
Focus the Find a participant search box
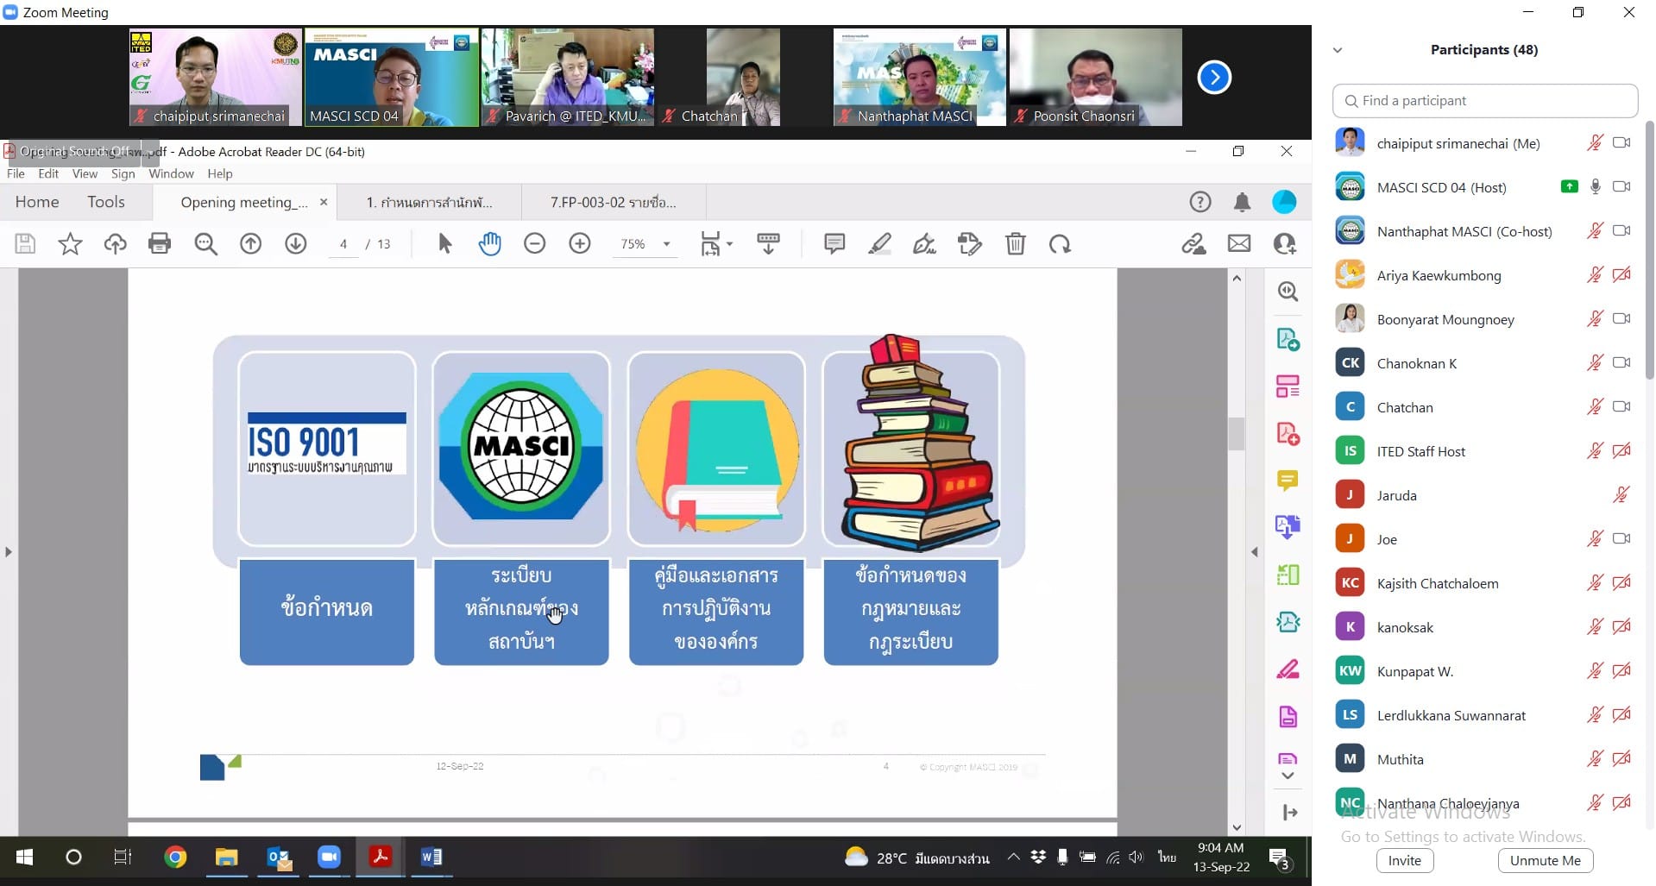pos(1485,101)
